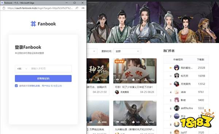The width and height of the screenshot is (219, 134).
Task: Open the user agreement link below the button
Action: pos(46,86)
